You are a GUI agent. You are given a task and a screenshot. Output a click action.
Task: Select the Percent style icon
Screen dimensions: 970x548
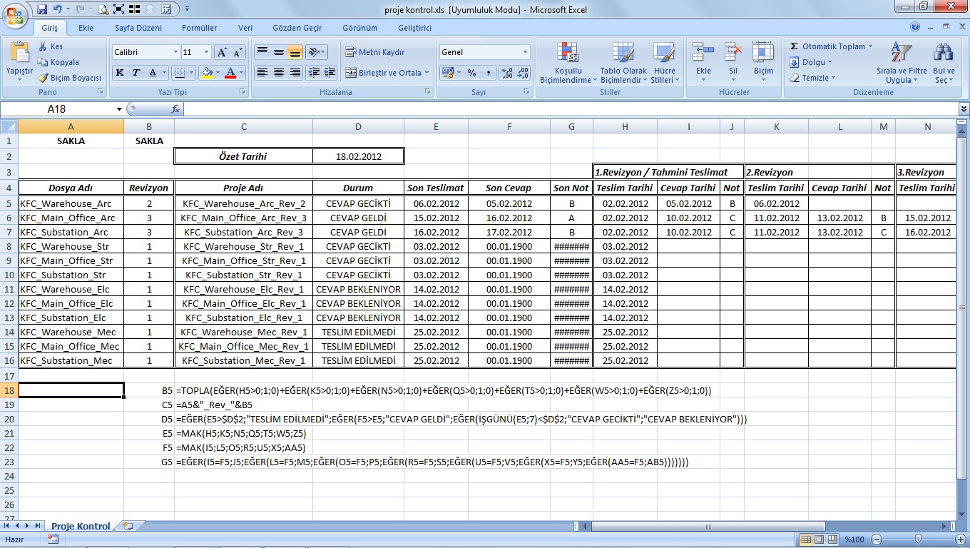(x=471, y=73)
